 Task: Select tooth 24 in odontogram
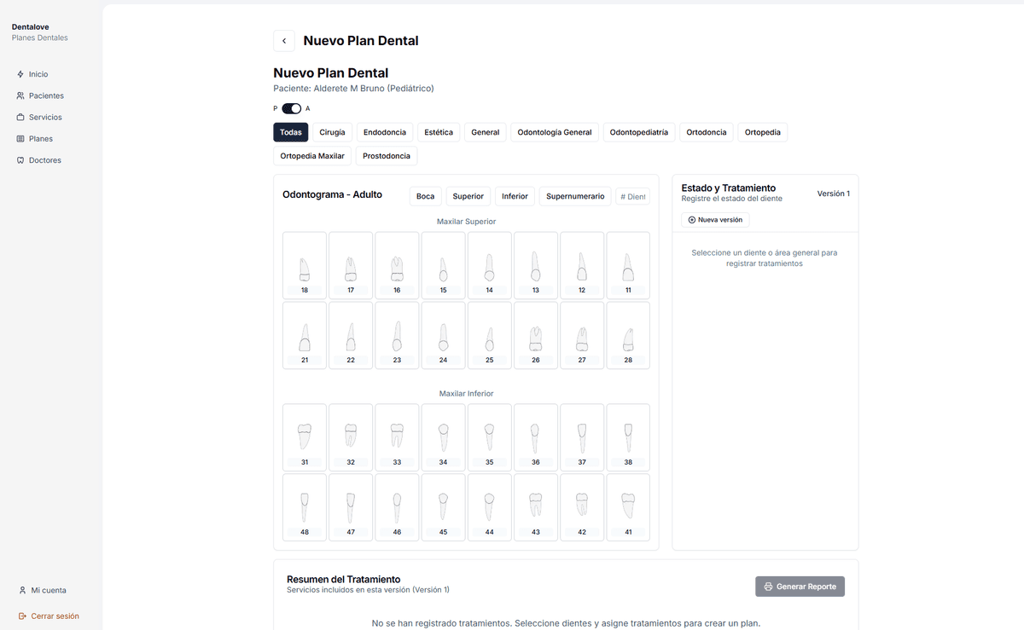[x=443, y=335]
